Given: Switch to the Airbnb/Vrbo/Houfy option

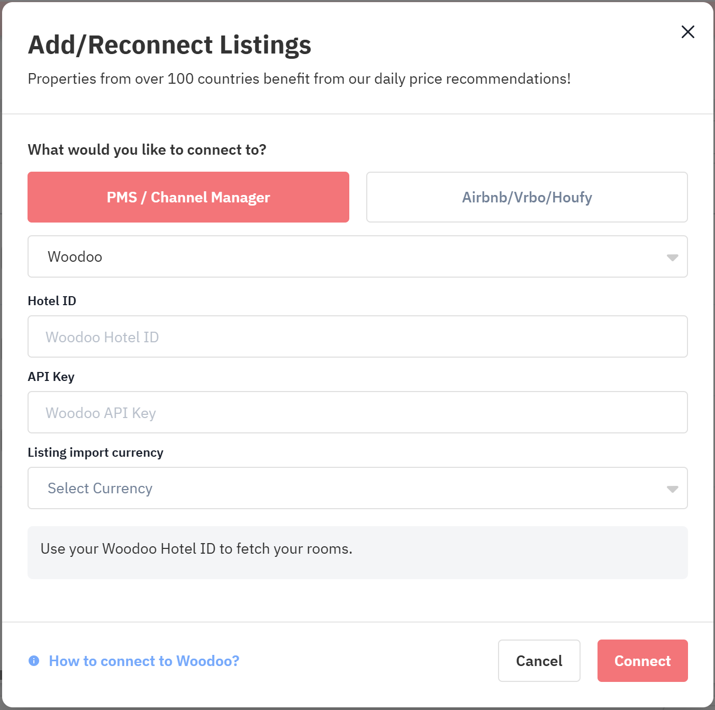Looking at the screenshot, I should (527, 197).
